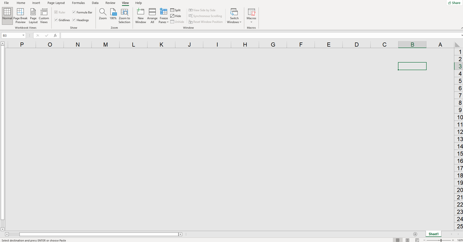Select column header D
Screen dimensions: 463x242
(x=356, y=45)
